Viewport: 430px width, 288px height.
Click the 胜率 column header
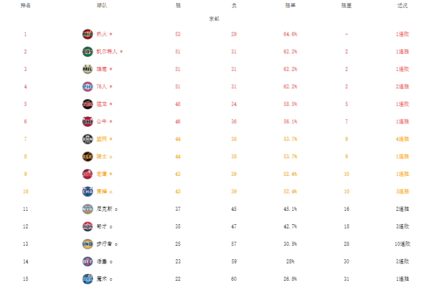click(x=291, y=6)
